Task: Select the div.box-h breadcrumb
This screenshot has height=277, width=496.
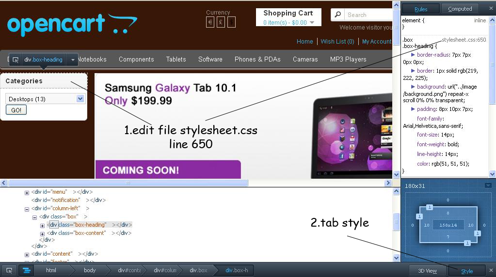Action: (x=237, y=270)
